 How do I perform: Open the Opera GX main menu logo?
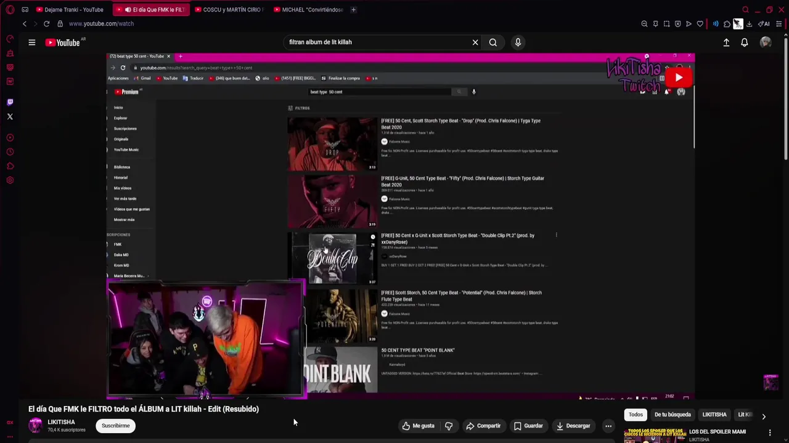tap(10, 9)
